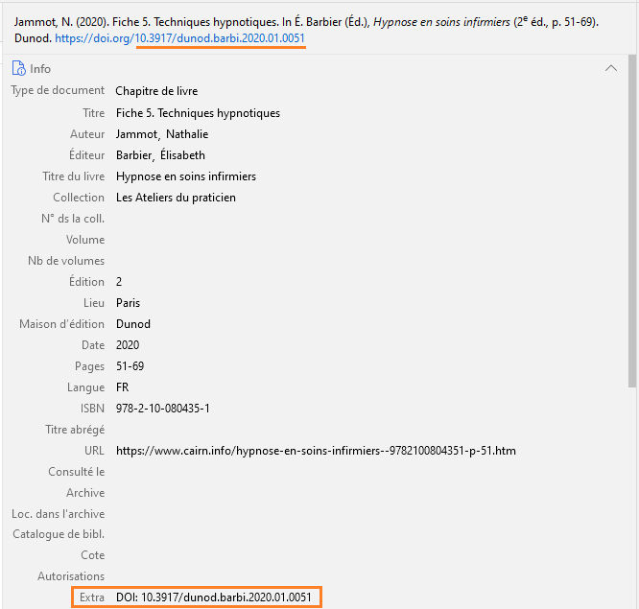Edit the Titre field Fiche 5. Techniques hypnotiques
Viewport: 639px width, 609px height.
coord(198,113)
